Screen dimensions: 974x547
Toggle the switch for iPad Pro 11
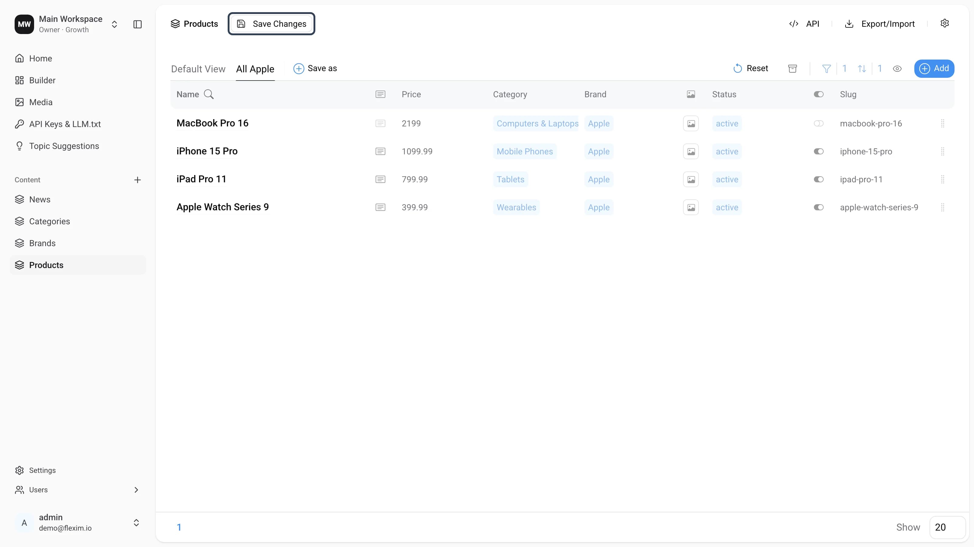(818, 179)
